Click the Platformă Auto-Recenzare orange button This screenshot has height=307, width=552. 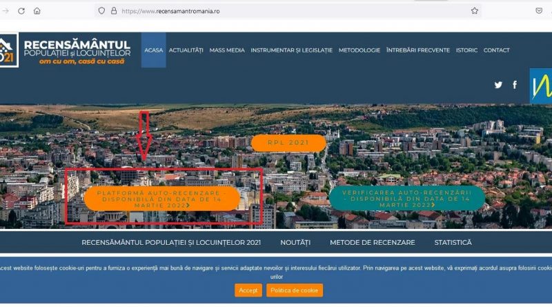162,199
